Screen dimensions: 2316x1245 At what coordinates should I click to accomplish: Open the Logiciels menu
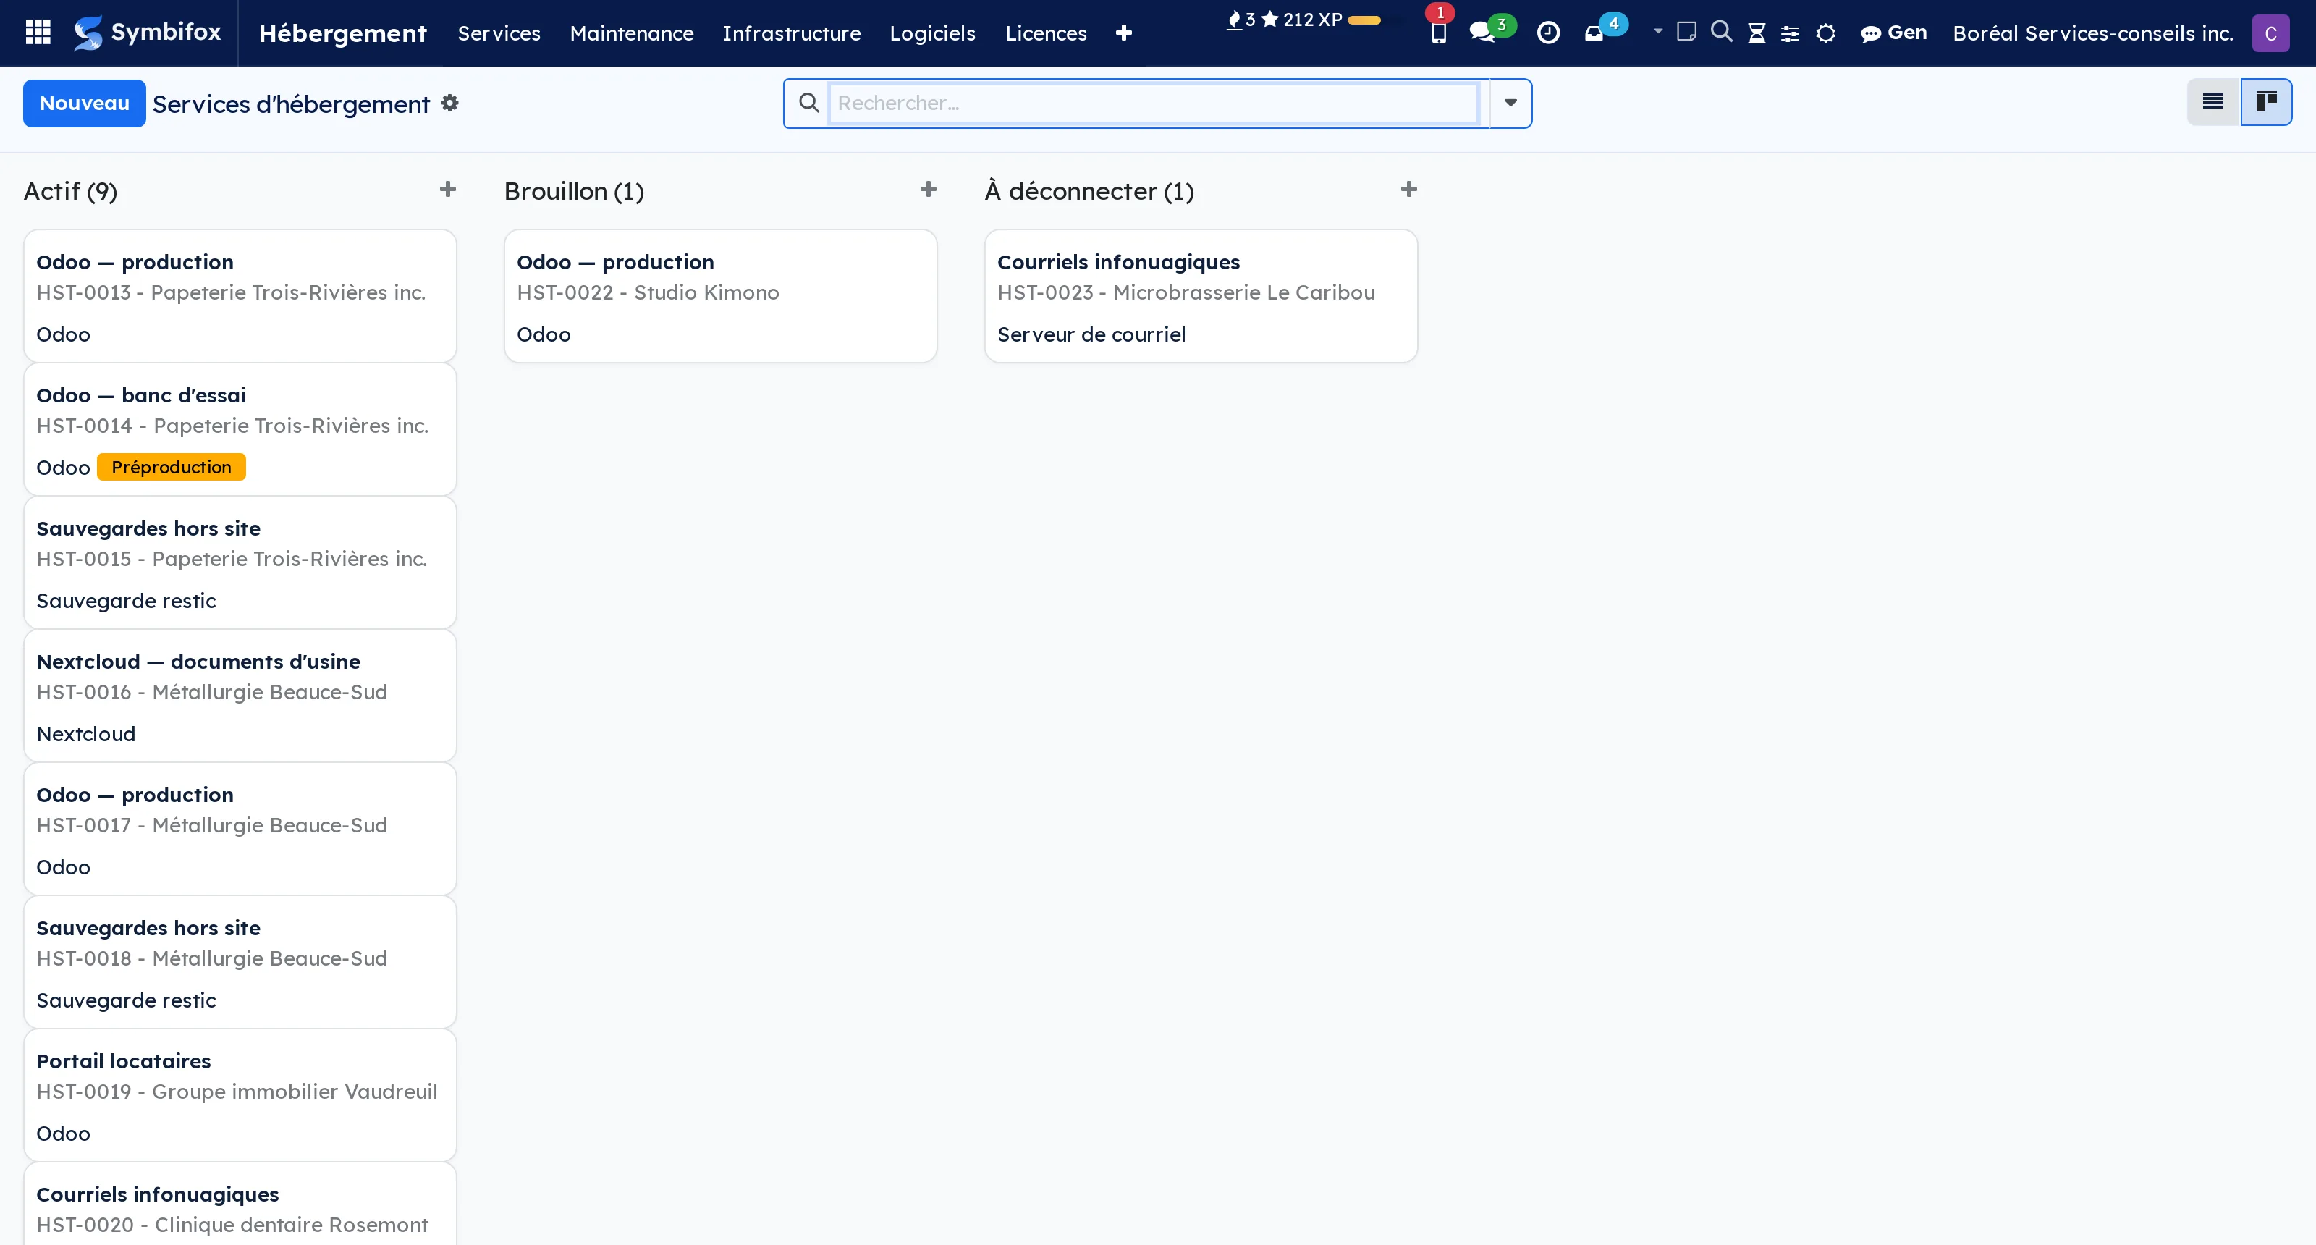[x=932, y=33]
